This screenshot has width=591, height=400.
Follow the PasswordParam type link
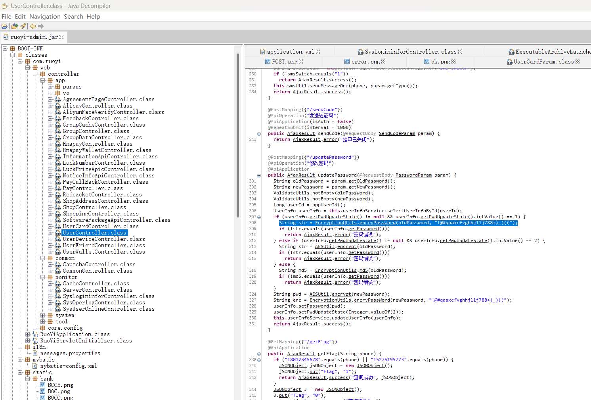(x=413, y=175)
